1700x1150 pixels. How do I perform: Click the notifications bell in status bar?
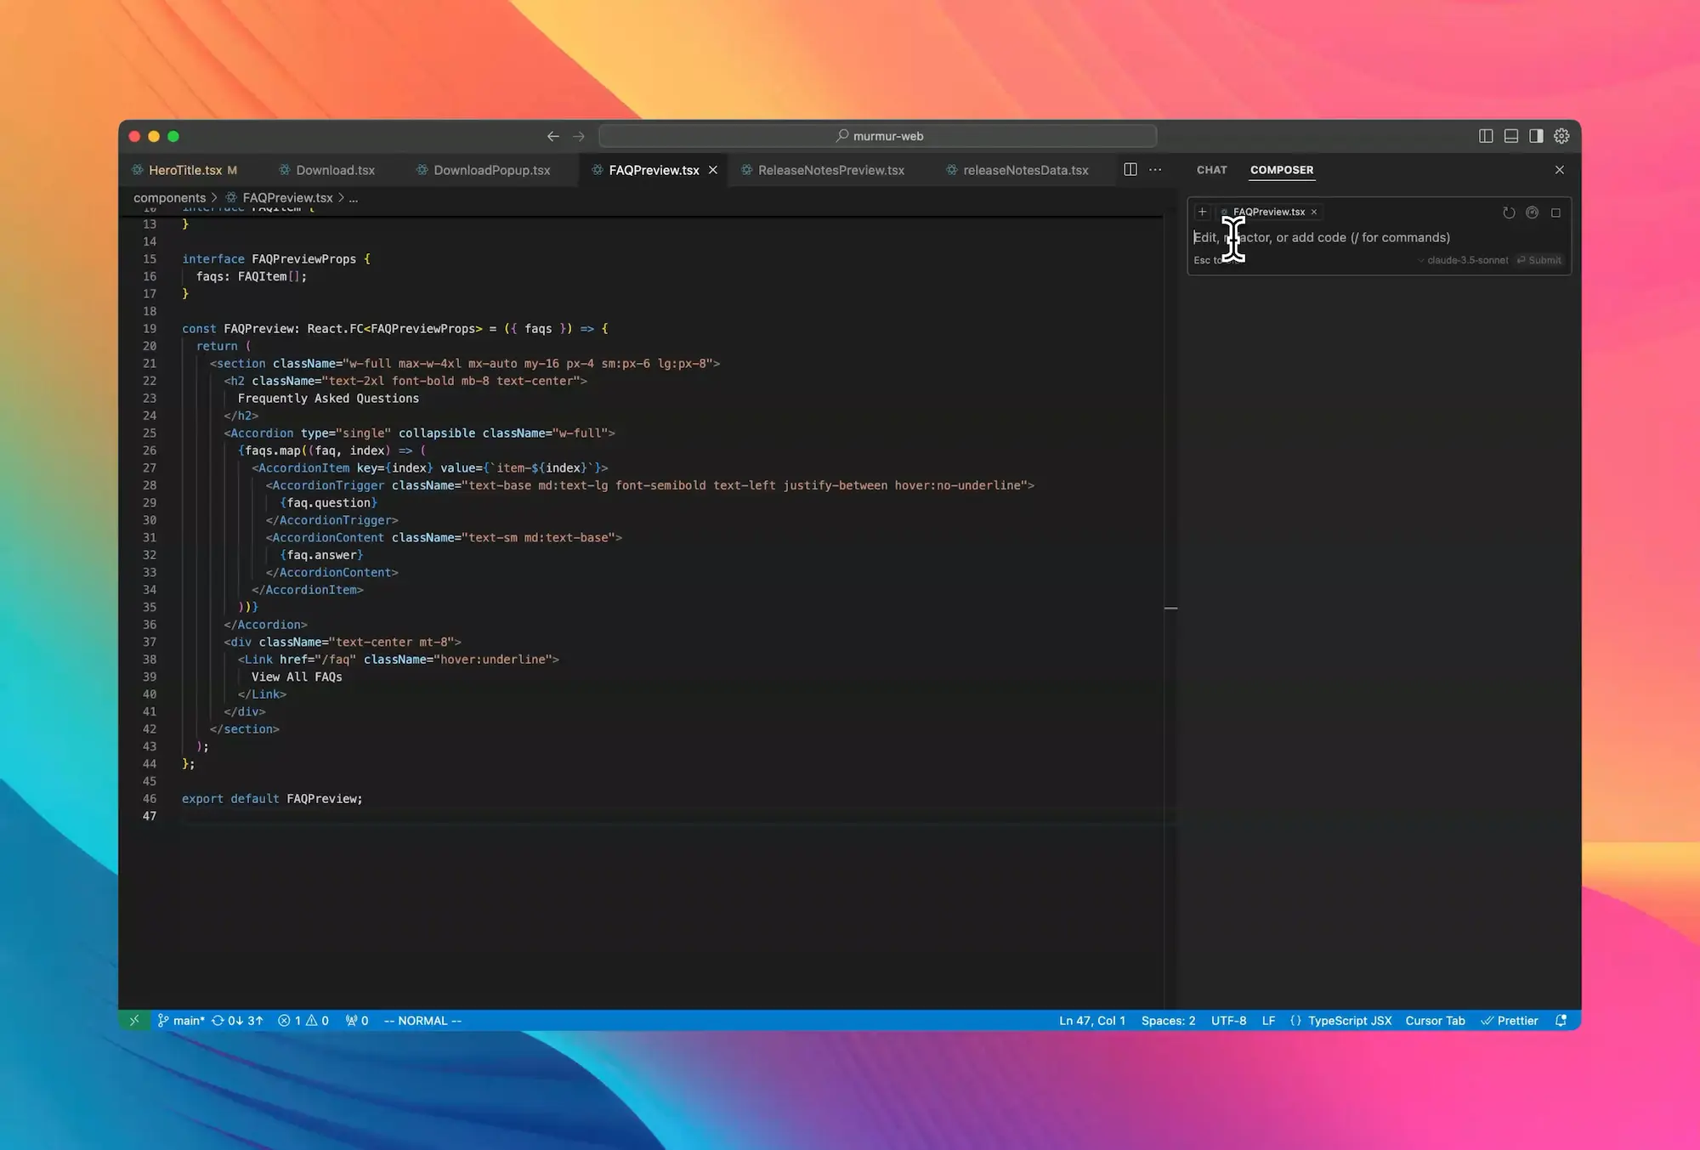coord(1561,1021)
